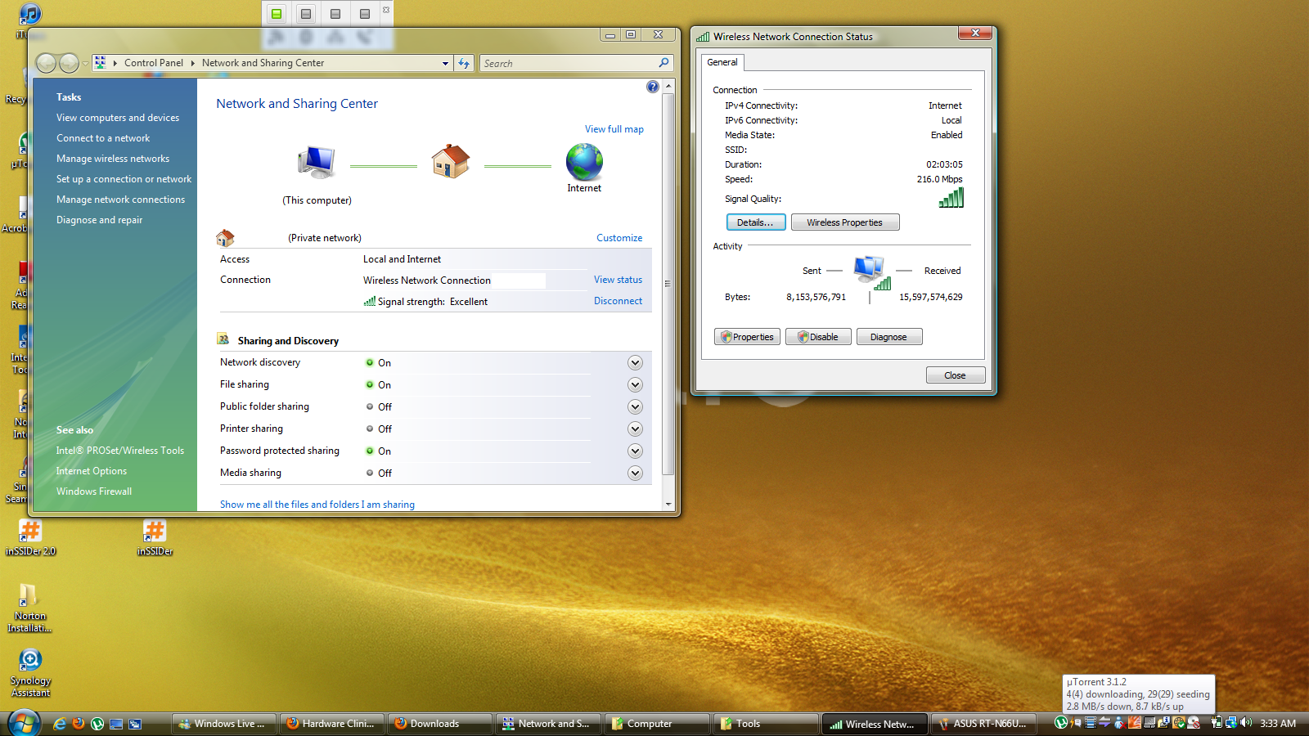Open the help question mark icon
The height and width of the screenshot is (736, 1309).
tap(652, 87)
